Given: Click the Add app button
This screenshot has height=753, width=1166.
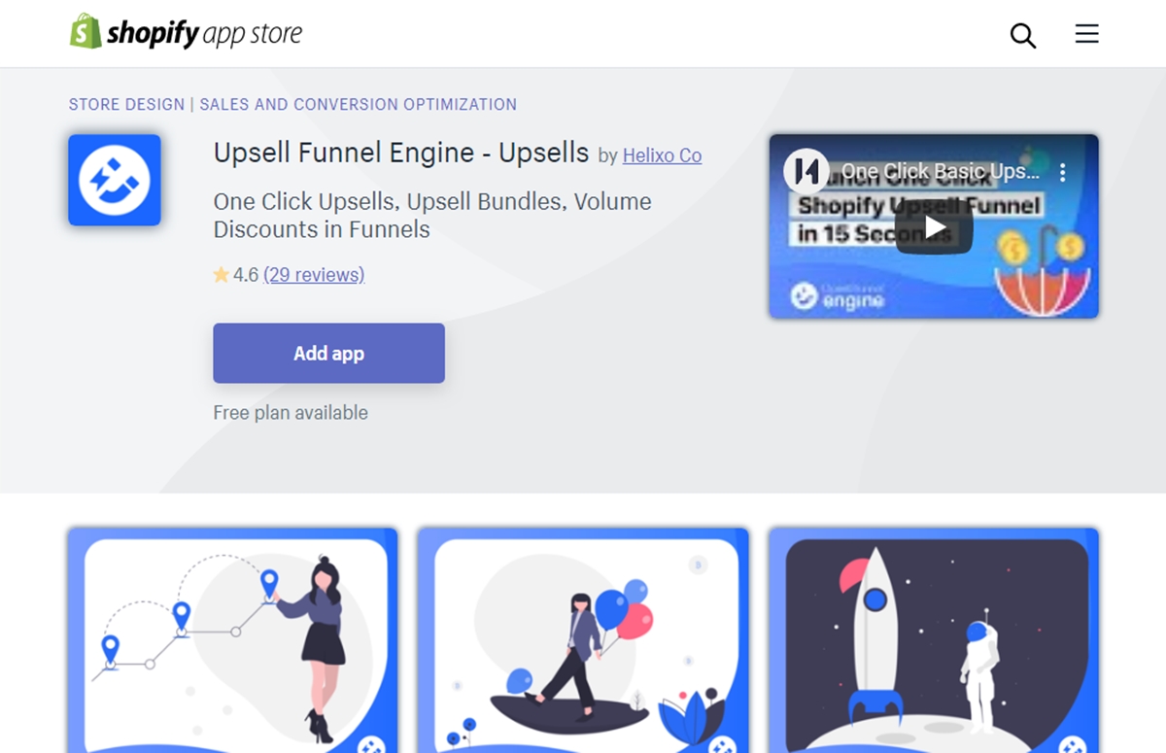Looking at the screenshot, I should (329, 354).
